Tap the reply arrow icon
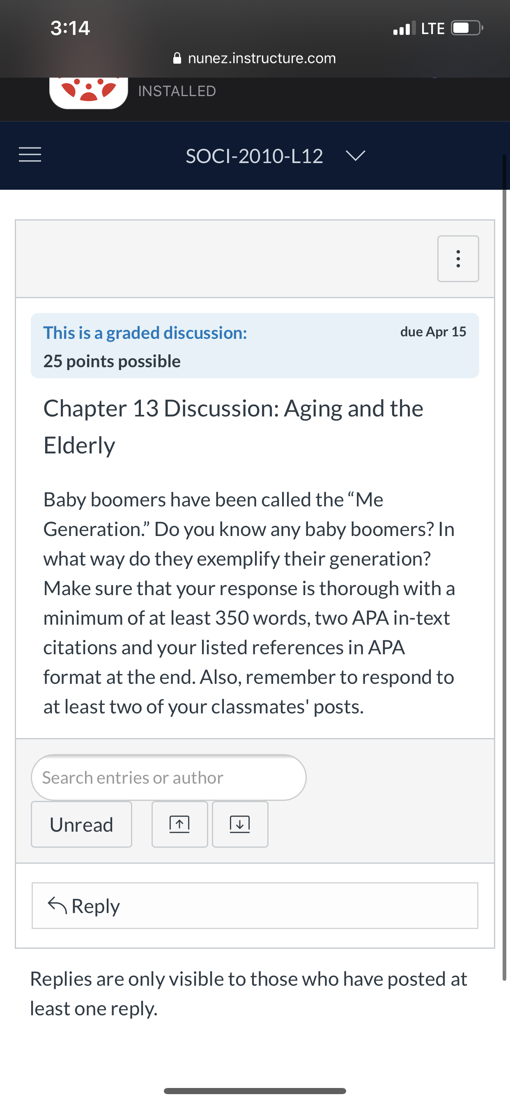Viewport: 510px width, 1104px height. click(x=57, y=905)
